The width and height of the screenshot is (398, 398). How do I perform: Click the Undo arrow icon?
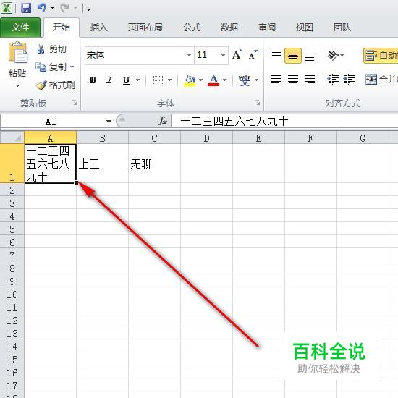coord(42,8)
